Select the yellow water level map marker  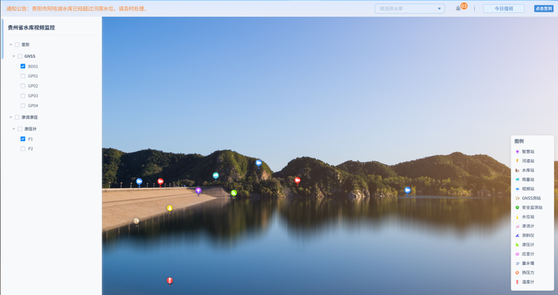pyautogui.click(x=169, y=209)
